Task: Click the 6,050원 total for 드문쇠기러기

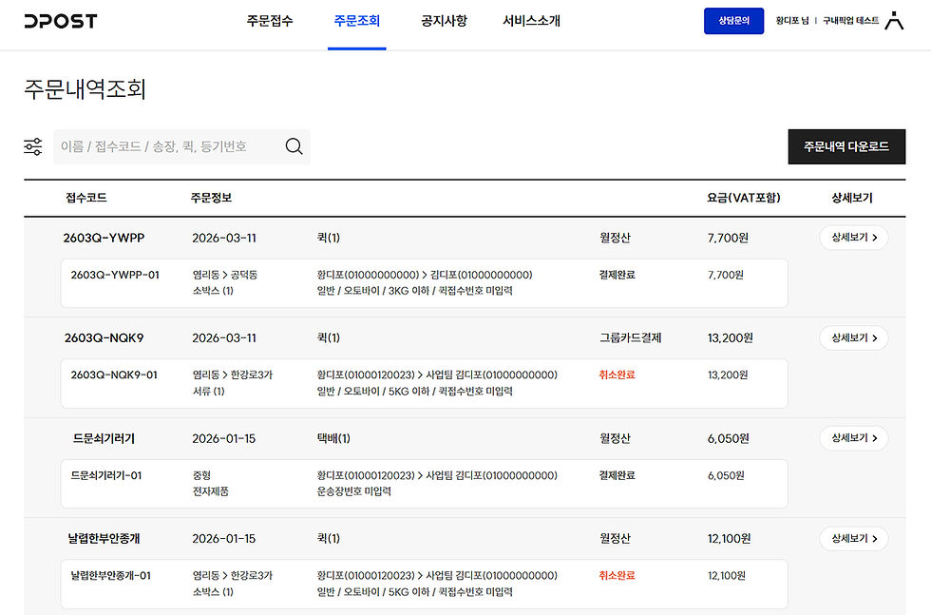Action: coord(728,438)
